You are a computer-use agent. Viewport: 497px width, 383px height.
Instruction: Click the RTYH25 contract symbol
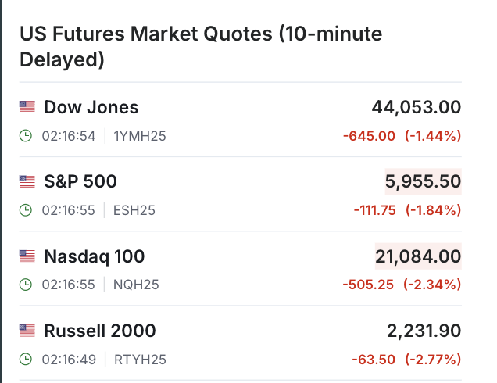140,359
